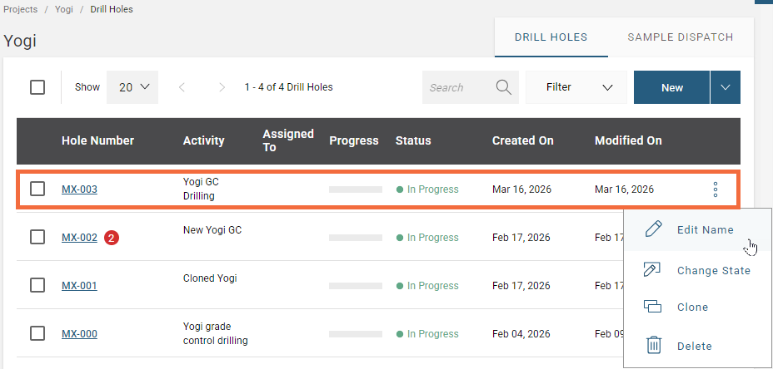Click into the Search input field
The width and height of the screenshot is (773, 369).
(x=458, y=87)
